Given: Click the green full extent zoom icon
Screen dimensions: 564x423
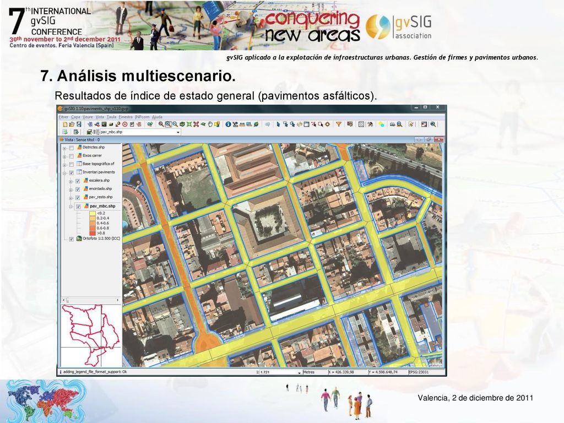Looking at the screenshot, I should click(x=189, y=124).
